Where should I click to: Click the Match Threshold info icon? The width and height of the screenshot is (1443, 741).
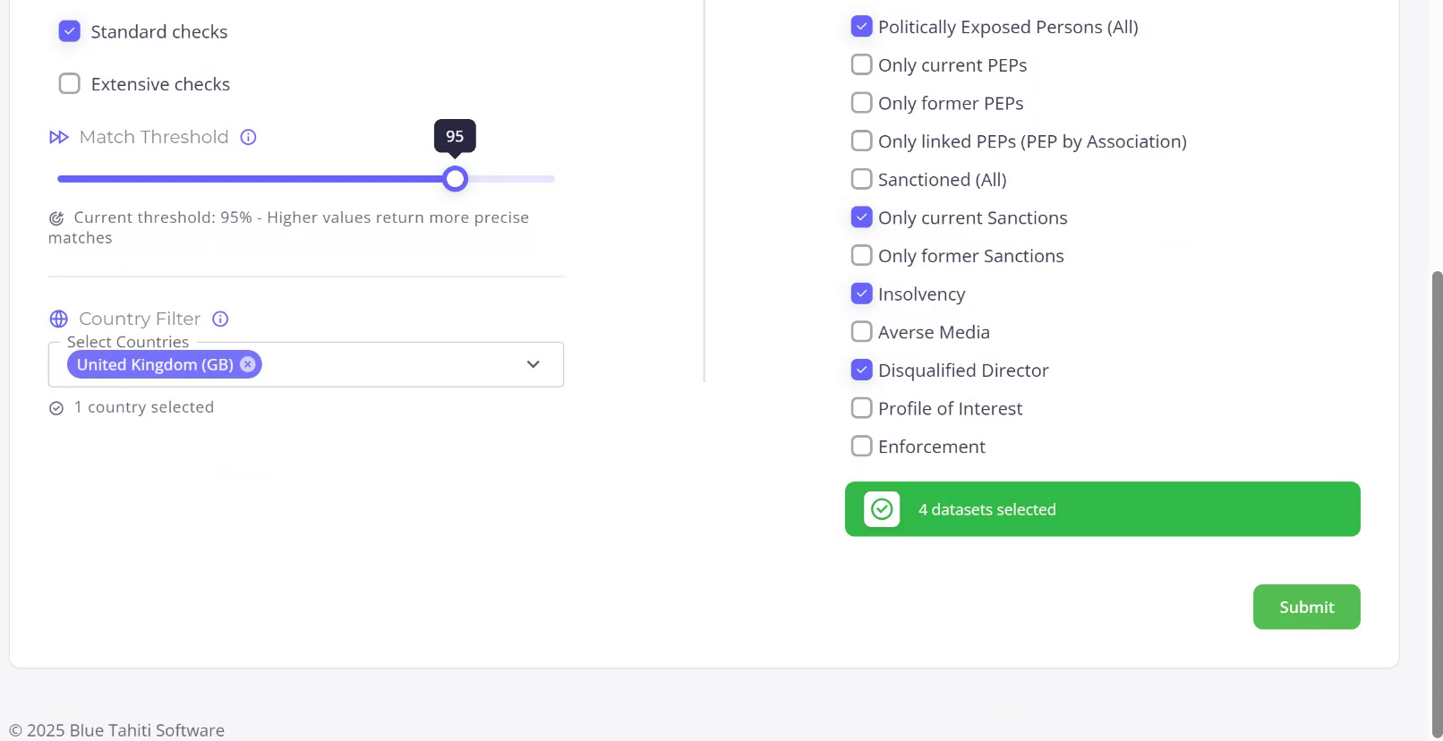click(249, 137)
